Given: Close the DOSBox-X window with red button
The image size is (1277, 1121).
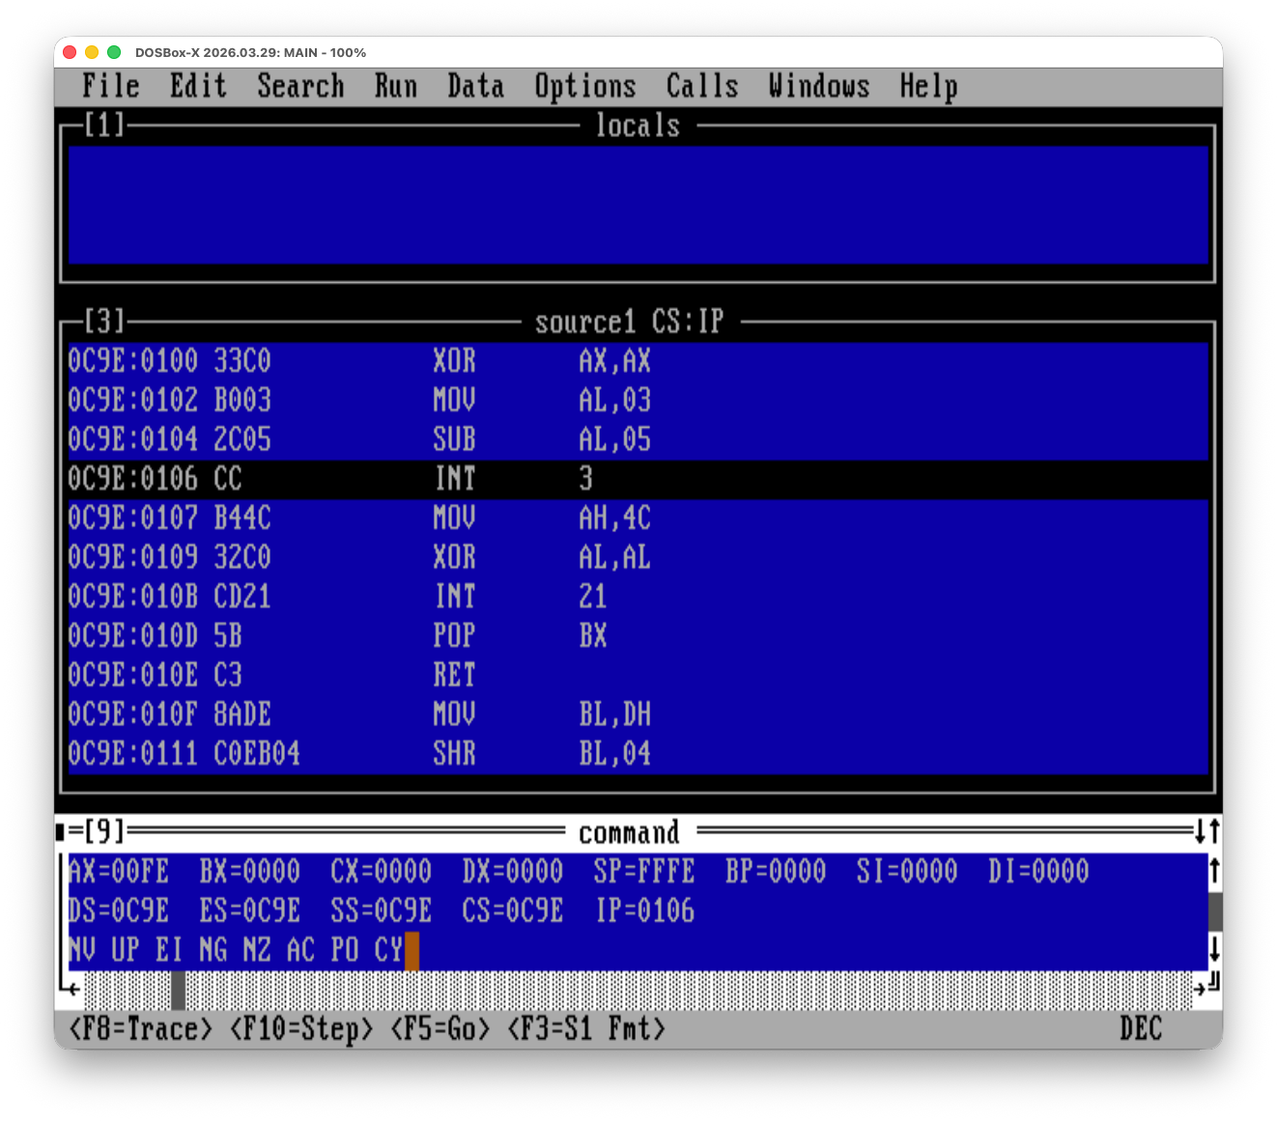Looking at the screenshot, I should [x=70, y=52].
